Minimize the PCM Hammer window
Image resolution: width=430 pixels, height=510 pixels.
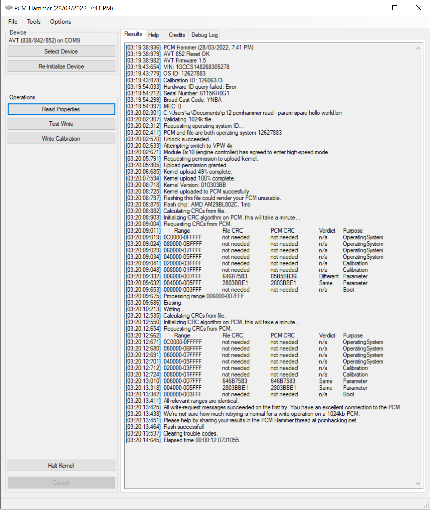coord(372,8)
